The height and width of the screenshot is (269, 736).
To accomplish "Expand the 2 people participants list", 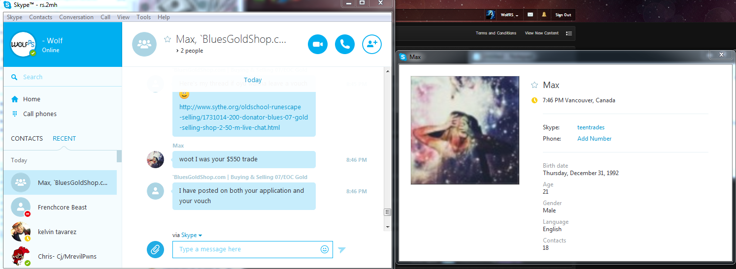I will 190,51.
